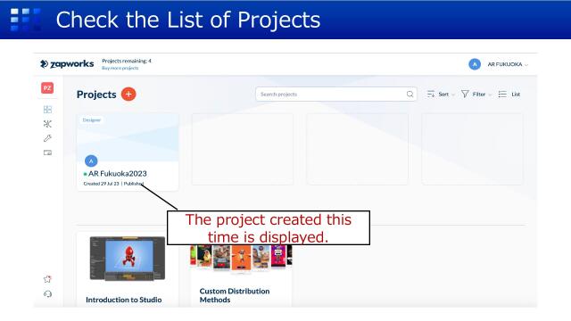Open Custom Distribution Methods title

[x=235, y=295]
